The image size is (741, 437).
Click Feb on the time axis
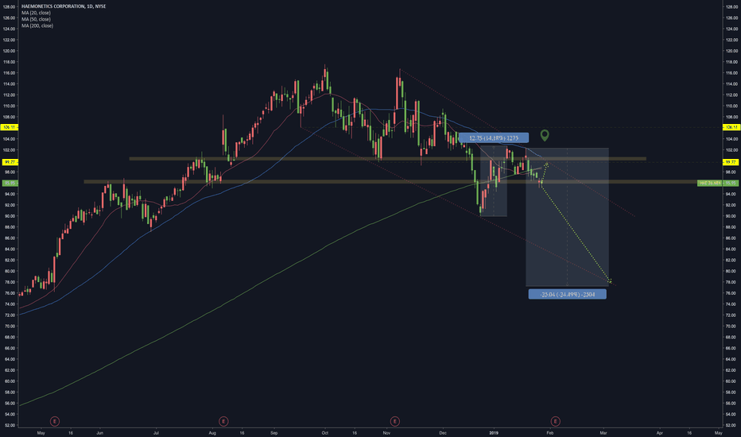tap(549, 433)
